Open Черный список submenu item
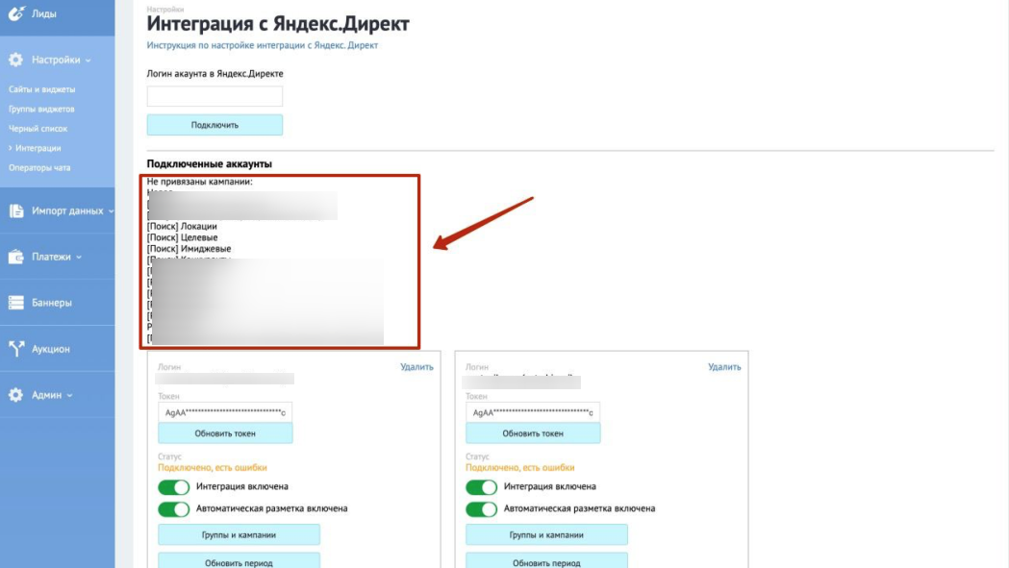The width and height of the screenshot is (1009, 568). coord(38,129)
